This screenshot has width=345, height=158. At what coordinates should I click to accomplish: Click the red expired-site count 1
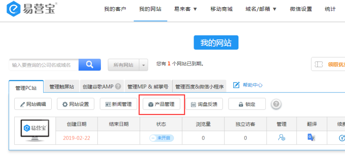click(x=169, y=64)
